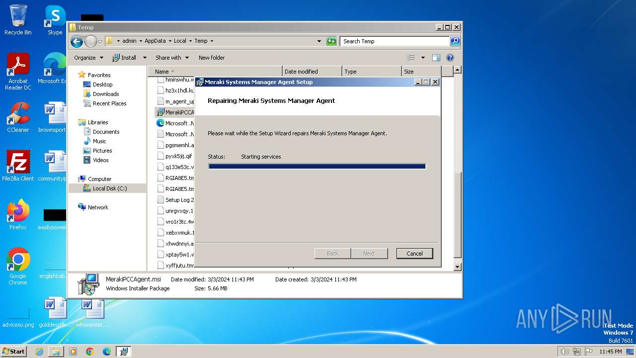Click in the Search Temp field

[395, 41]
